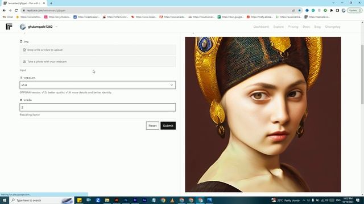The height and width of the screenshot is (204, 364).
Task: Open the ghulamqadir7282 account avatar
Action: (x=23, y=27)
